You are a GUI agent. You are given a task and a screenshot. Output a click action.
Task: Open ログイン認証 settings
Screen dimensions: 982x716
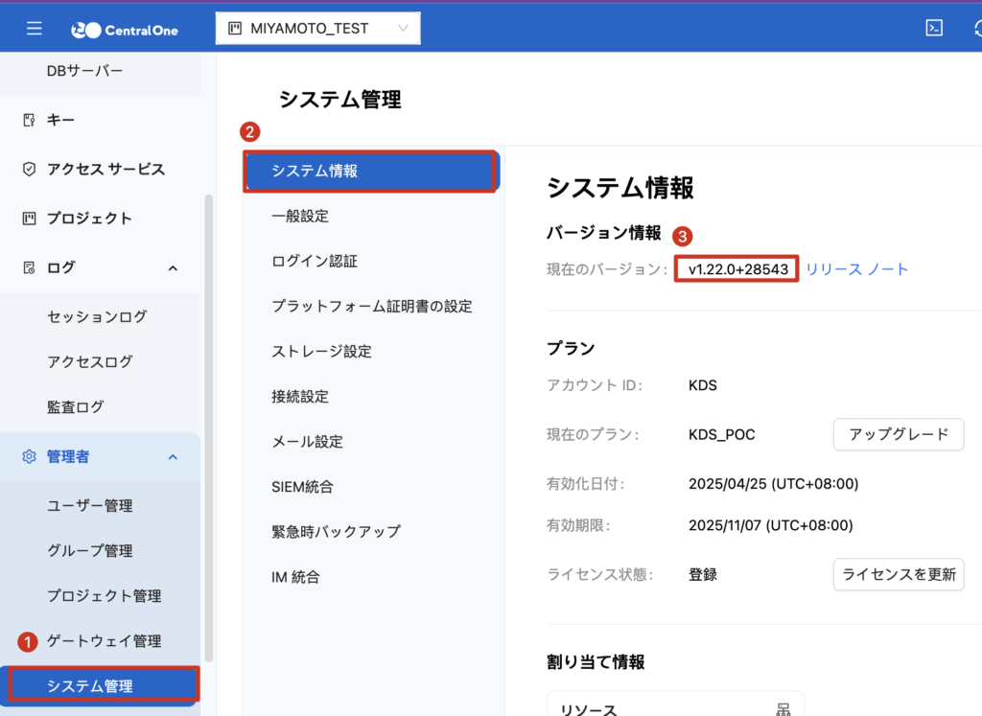315,262
